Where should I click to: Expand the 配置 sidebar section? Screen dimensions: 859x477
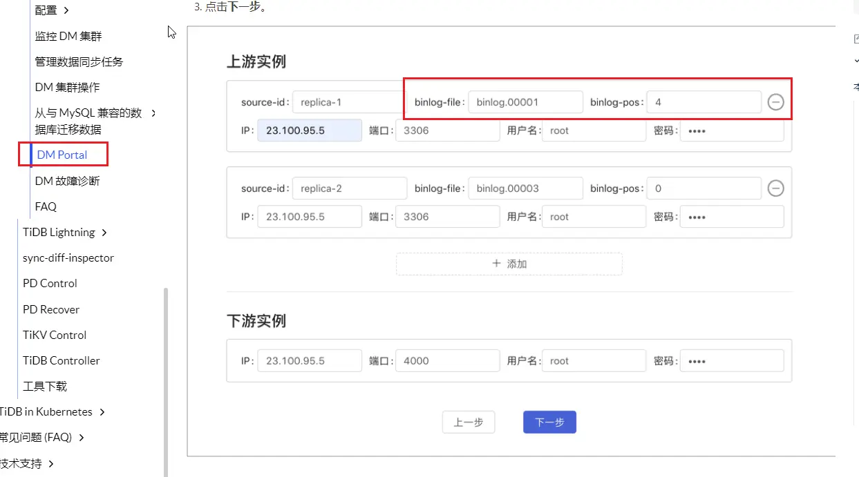tap(66, 10)
